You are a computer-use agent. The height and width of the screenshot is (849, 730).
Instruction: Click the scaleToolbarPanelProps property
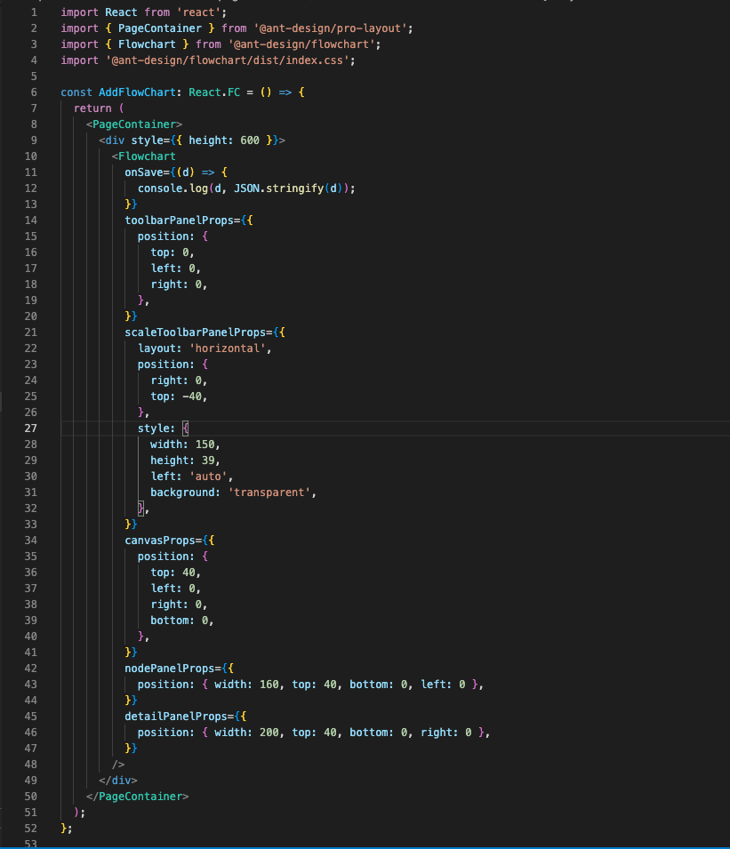pos(187,332)
